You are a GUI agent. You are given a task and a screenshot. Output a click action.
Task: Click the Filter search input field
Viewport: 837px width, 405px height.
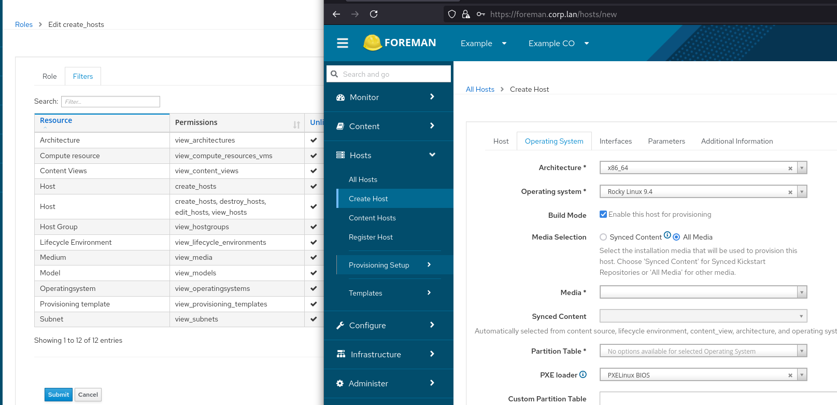110,102
